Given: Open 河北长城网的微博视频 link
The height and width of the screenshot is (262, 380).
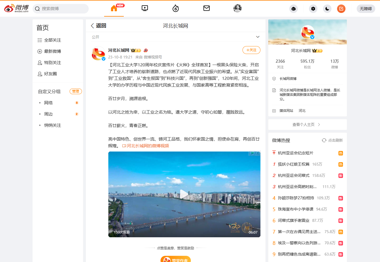Looking at the screenshot, I should [x=146, y=146].
